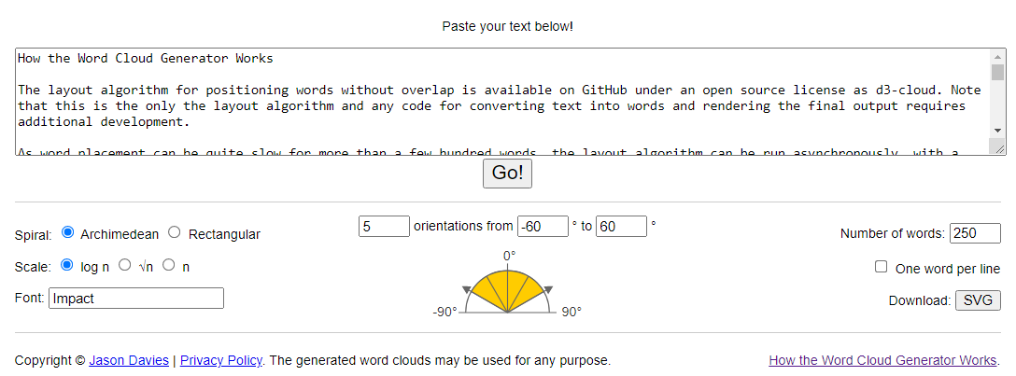Open the Privacy Policy link

point(220,360)
